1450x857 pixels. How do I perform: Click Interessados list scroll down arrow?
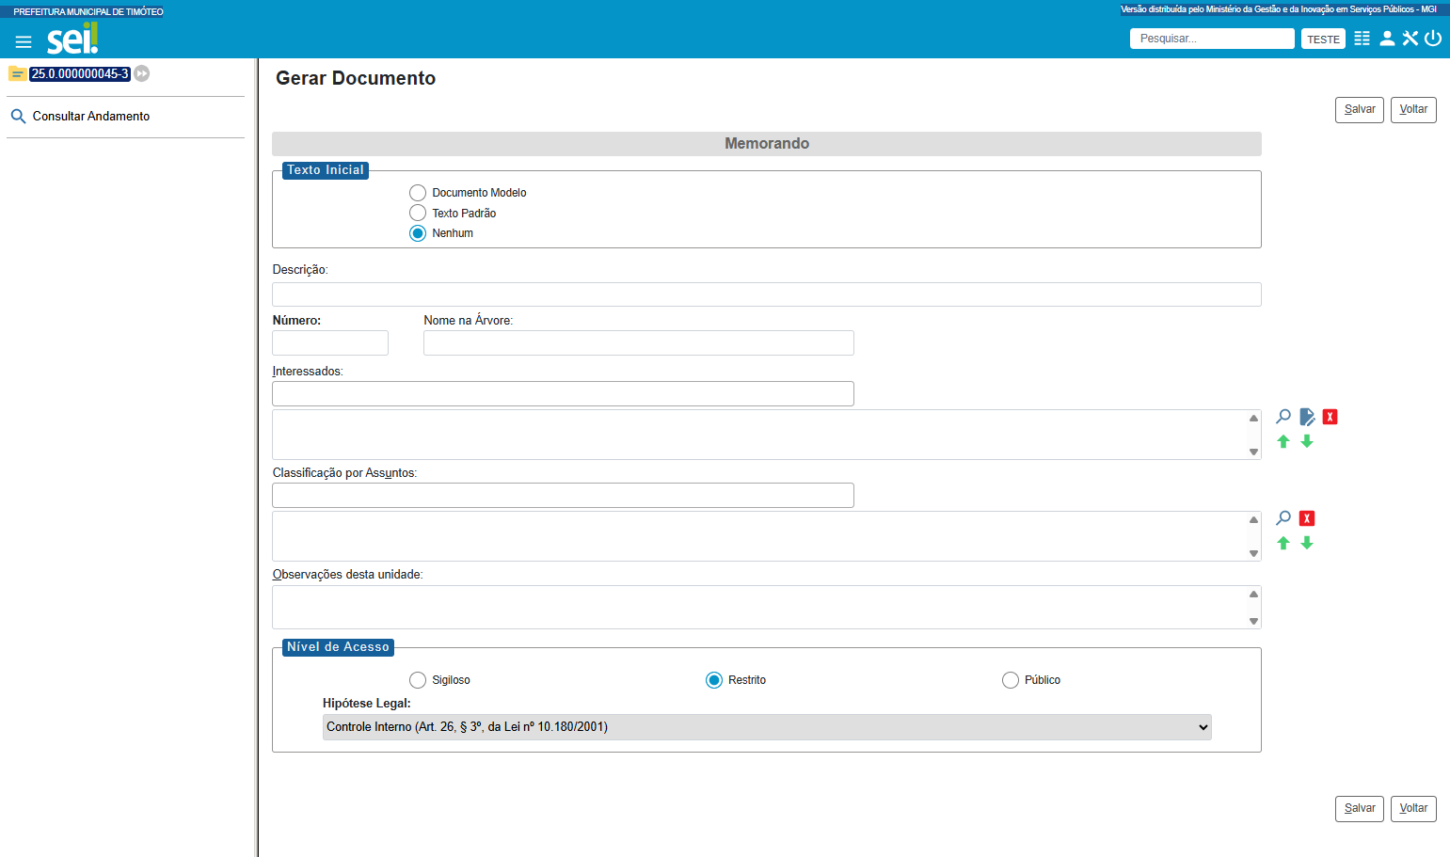[1253, 452]
